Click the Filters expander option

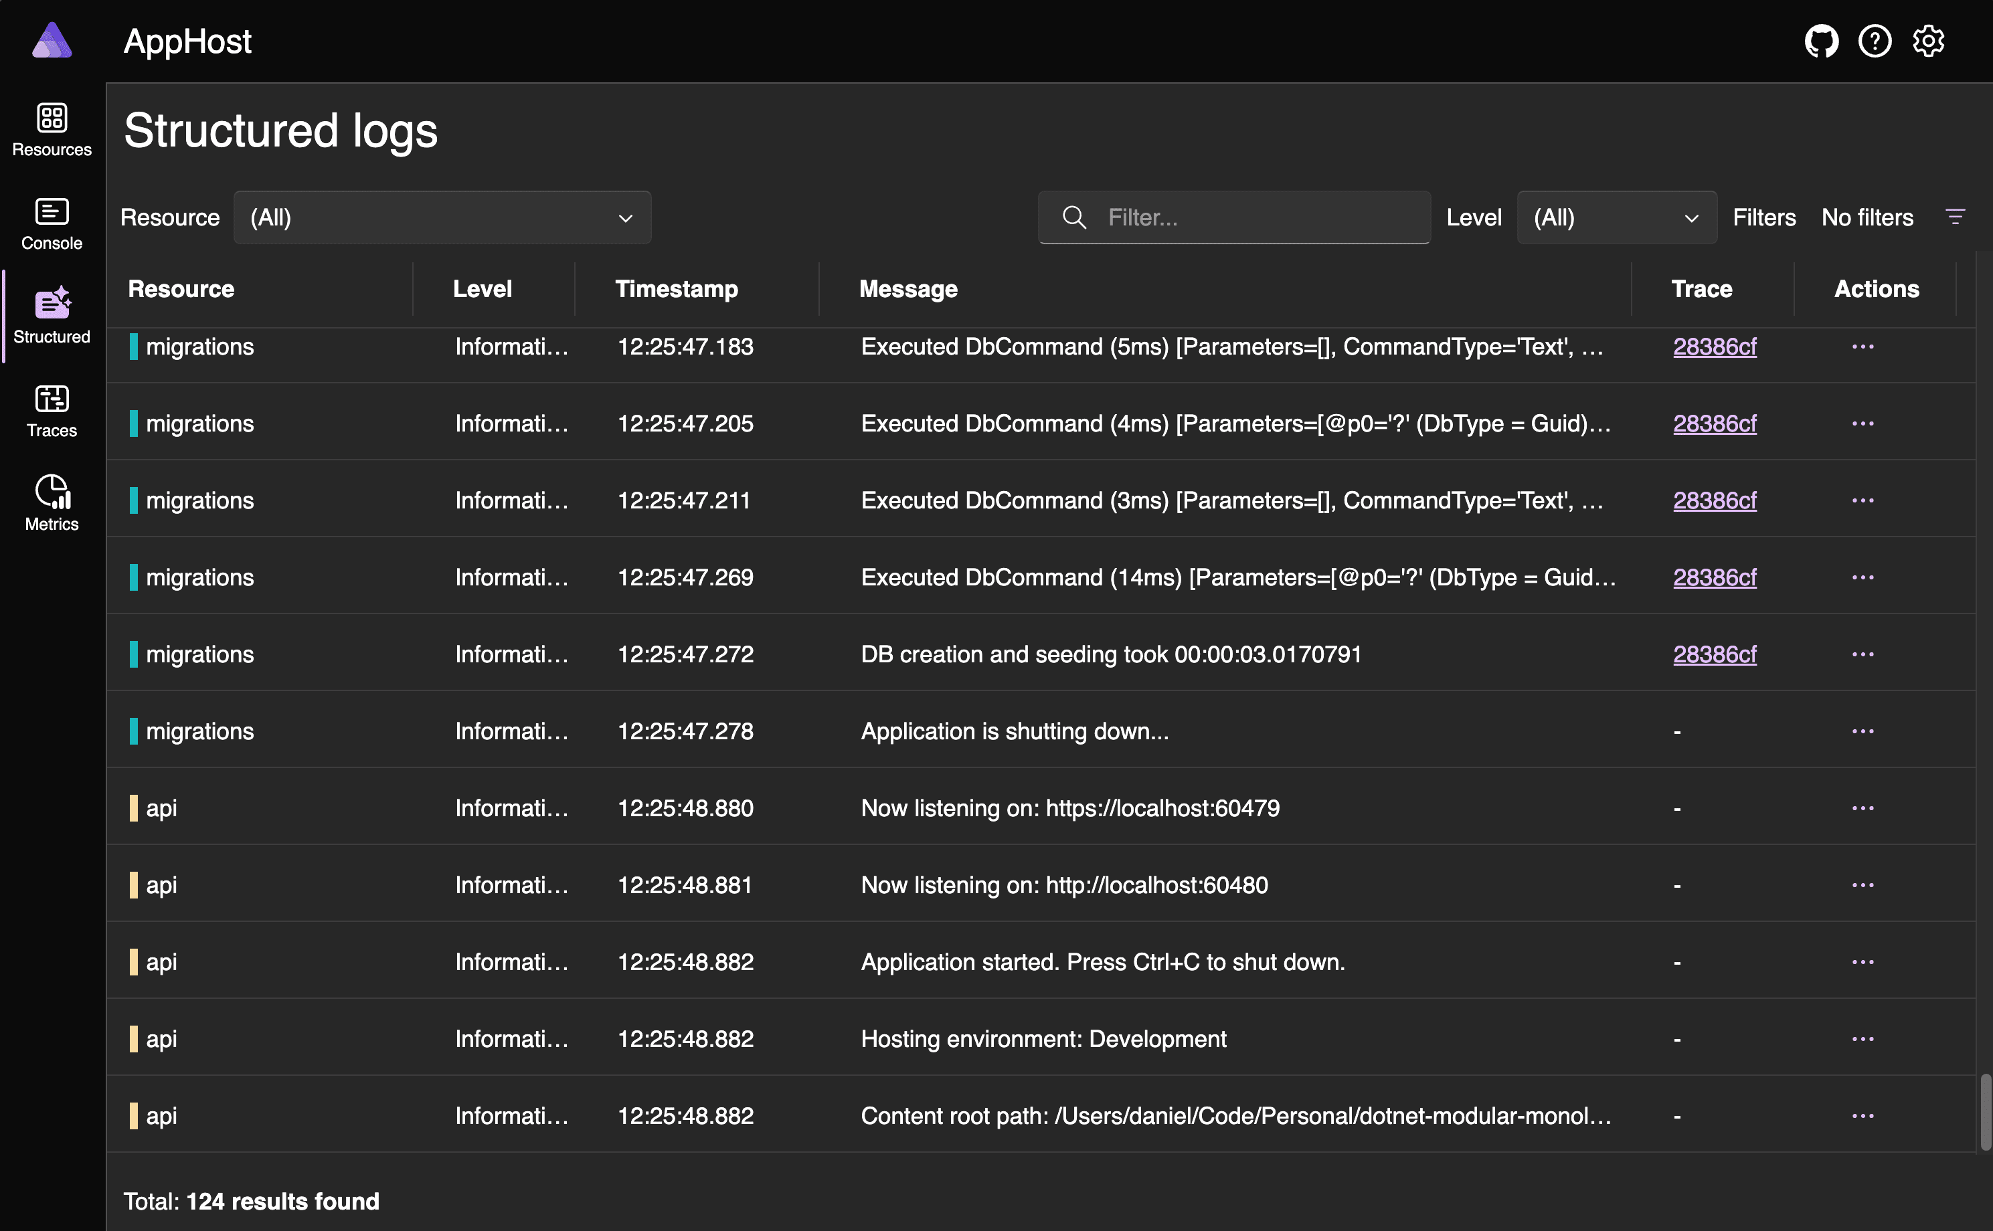(1958, 216)
